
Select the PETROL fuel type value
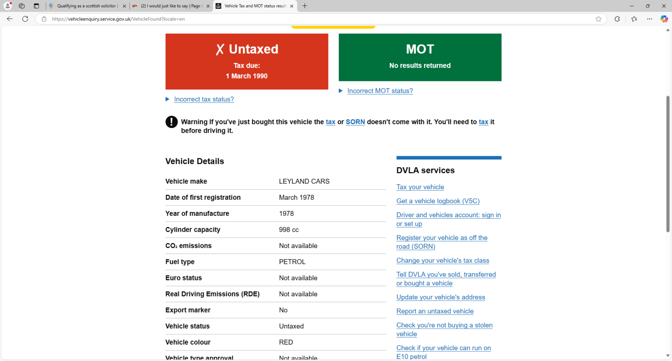pyautogui.click(x=292, y=262)
